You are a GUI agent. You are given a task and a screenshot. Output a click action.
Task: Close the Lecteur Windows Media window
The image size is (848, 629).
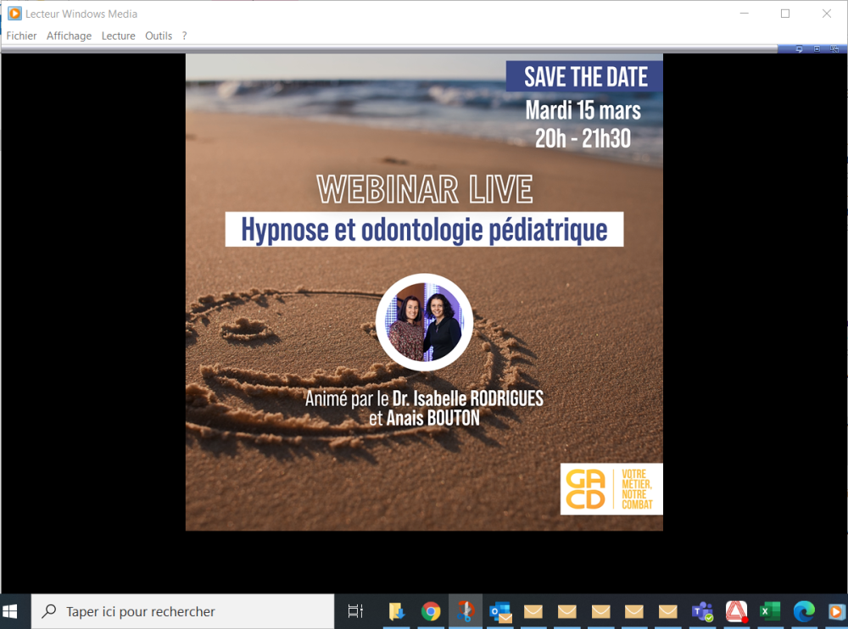click(x=826, y=14)
